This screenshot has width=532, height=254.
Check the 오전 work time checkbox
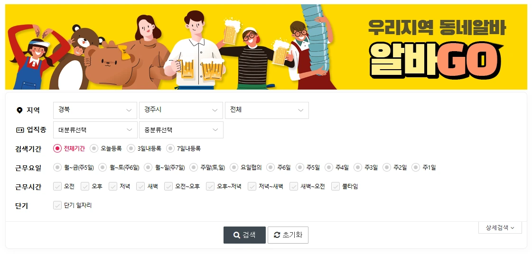(57, 186)
